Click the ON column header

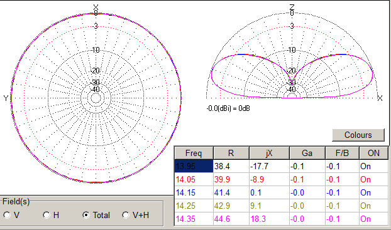[x=373, y=153]
